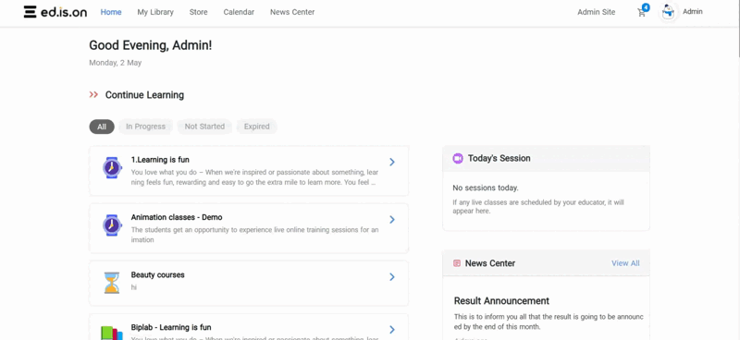Filter courses by In Progress
740x340 pixels.
(x=145, y=127)
